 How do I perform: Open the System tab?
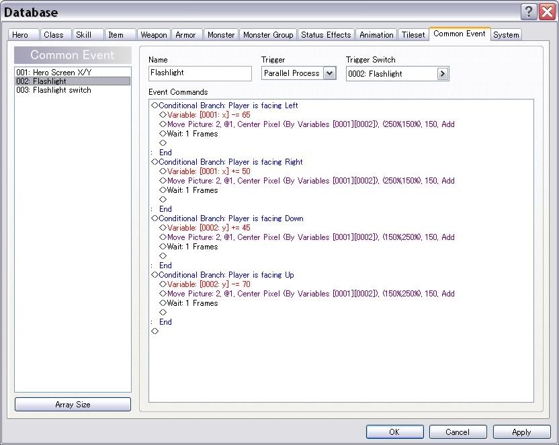(x=506, y=35)
